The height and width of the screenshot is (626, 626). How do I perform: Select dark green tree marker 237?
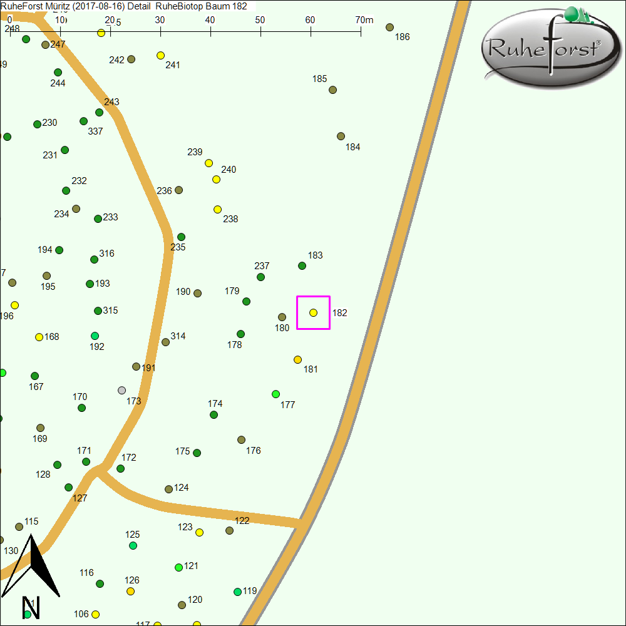click(260, 277)
